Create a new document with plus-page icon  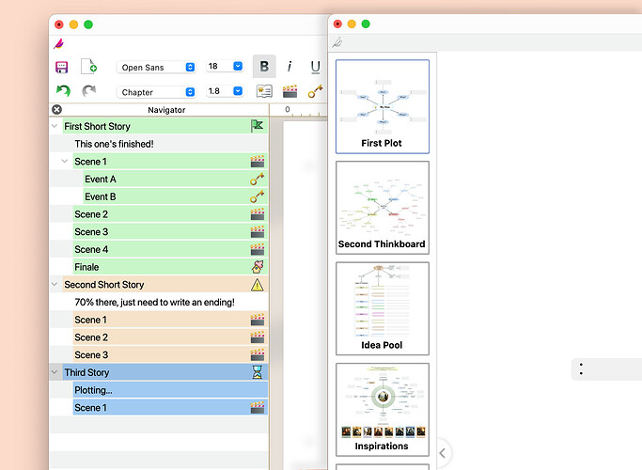tap(89, 67)
